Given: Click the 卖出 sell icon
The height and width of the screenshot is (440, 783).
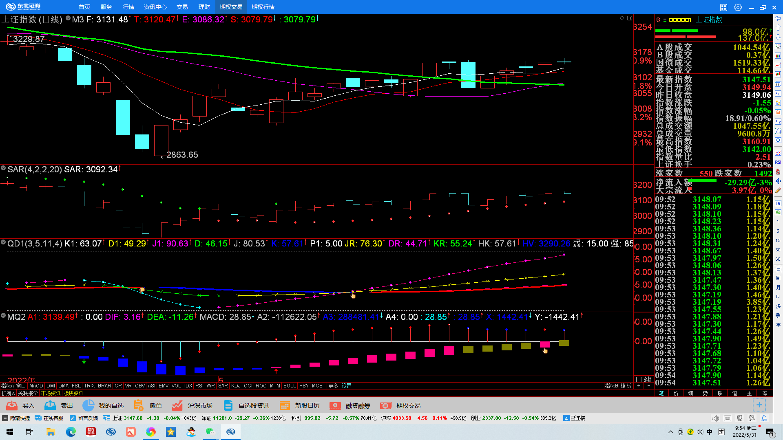Looking at the screenshot, I should (50, 405).
